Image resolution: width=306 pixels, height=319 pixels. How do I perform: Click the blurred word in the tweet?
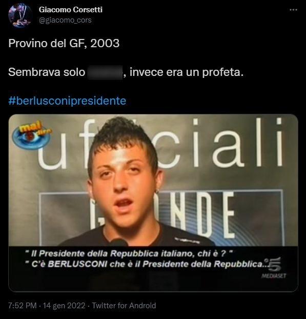click(105, 72)
